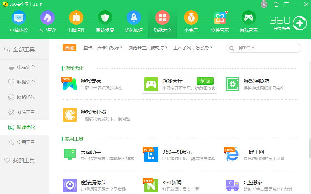Open the 360新闻 icon
The width and height of the screenshot is (311, 194).
(x=151, y=185)
